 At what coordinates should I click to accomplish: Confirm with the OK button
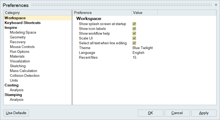tap(150, 113)
